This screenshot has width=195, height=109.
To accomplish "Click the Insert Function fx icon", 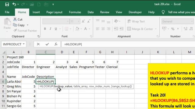I will coord(56,44).
